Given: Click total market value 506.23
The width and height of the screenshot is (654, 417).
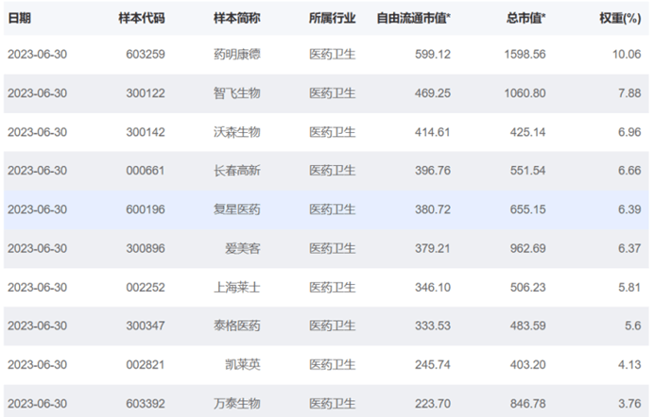Looking at the screenshot, I should 528,287.
